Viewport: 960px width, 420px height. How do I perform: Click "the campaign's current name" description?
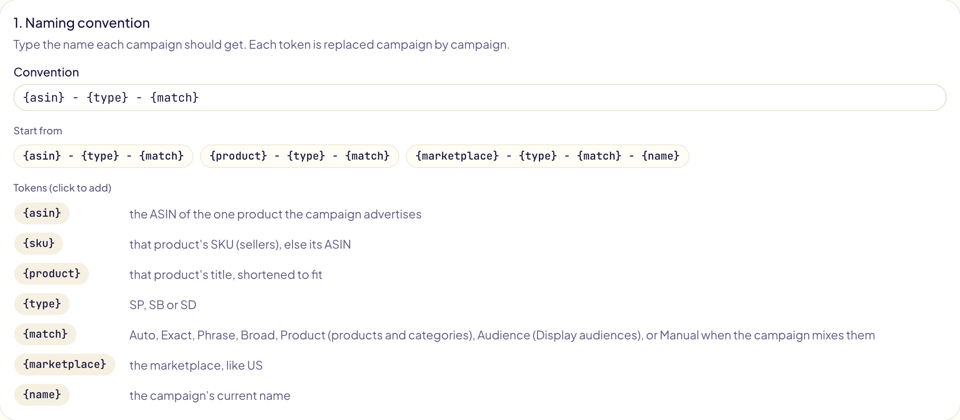point(210,396)
